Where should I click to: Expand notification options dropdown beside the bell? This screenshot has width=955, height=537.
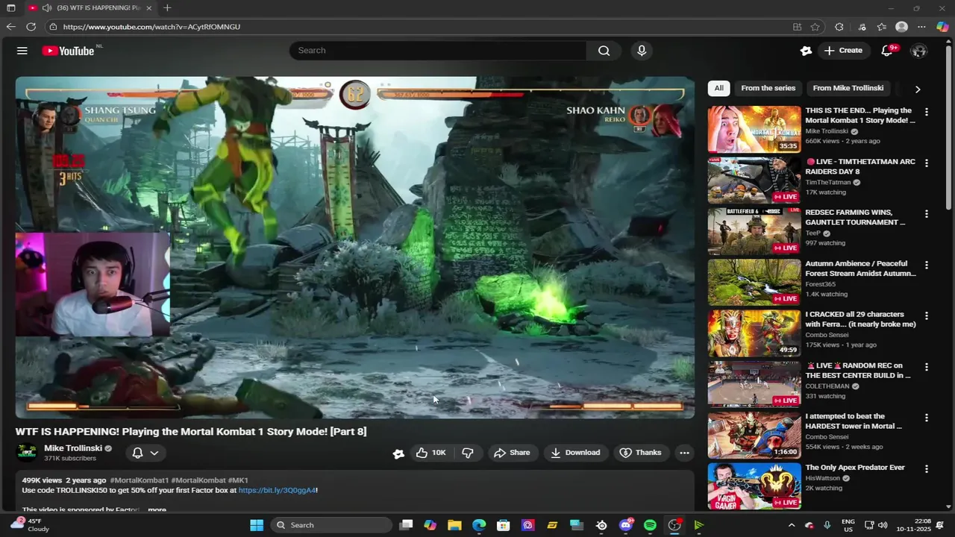154,453
